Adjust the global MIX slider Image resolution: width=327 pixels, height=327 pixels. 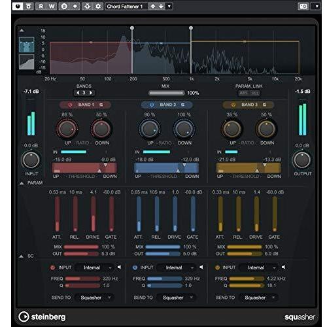167,93
